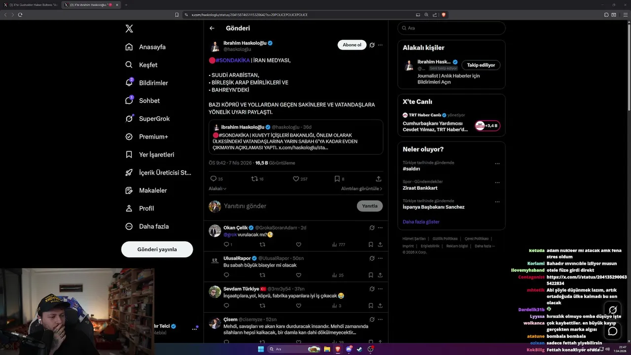
Task: Open more options for Ziraat Bankkart trend
Action: 497,182
